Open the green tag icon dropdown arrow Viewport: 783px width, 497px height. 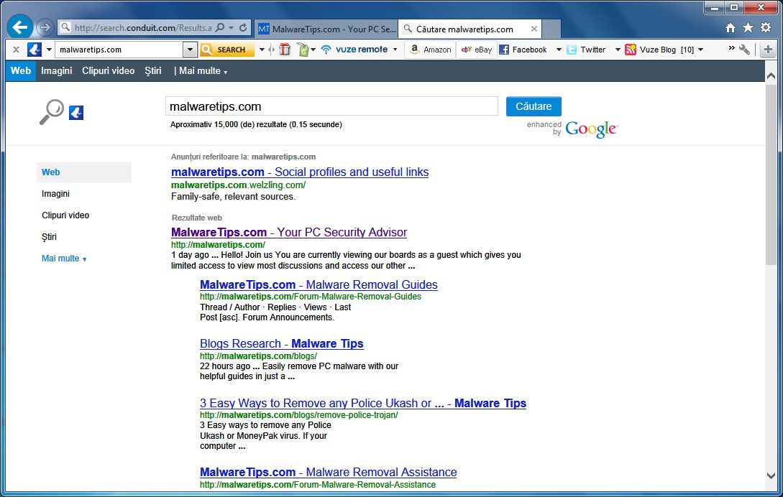pos(313,50)
